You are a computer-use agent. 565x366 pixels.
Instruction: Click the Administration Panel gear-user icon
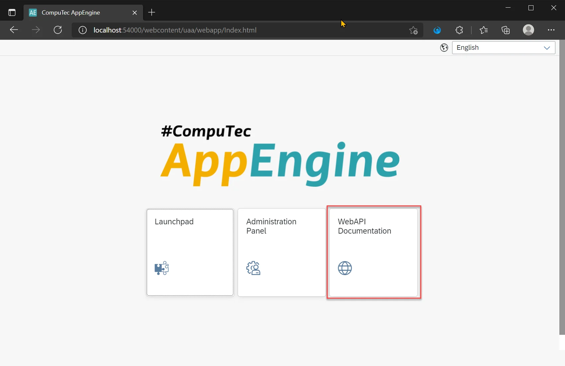pyautogui.click(x=254, y=268)
